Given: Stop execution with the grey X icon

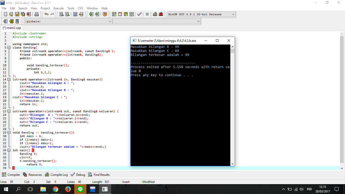Looking at the screenshot, I should (x=147, y=14).
